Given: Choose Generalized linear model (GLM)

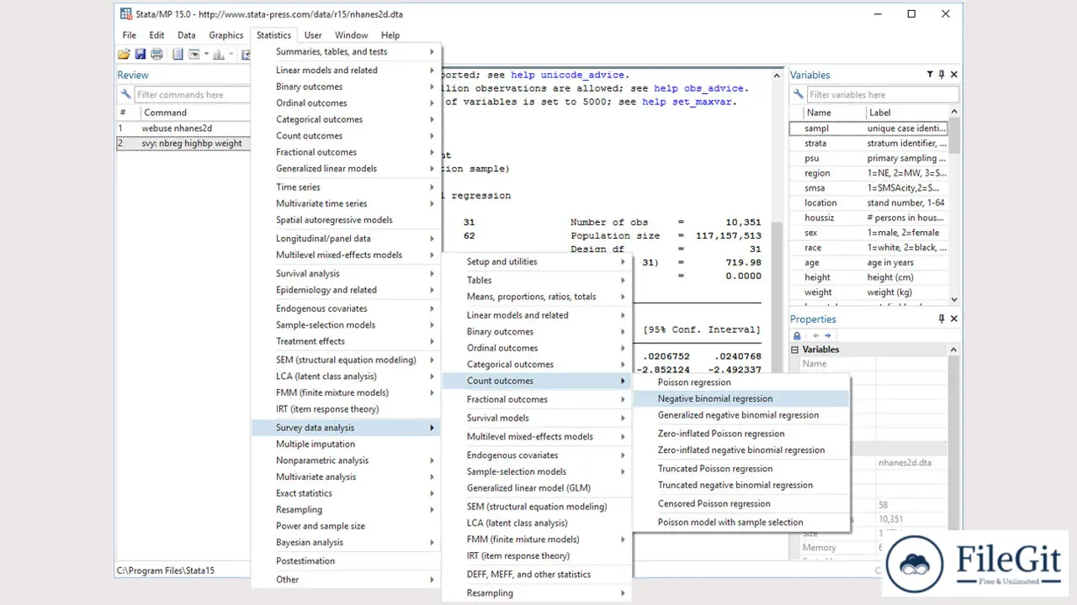Looking at the screenshot, I should click(537, 488).
